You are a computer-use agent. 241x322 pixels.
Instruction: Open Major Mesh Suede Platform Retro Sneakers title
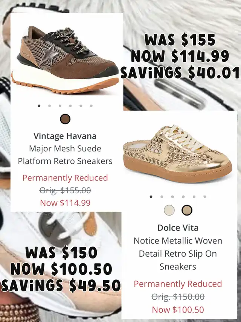(x=65, y=155)
